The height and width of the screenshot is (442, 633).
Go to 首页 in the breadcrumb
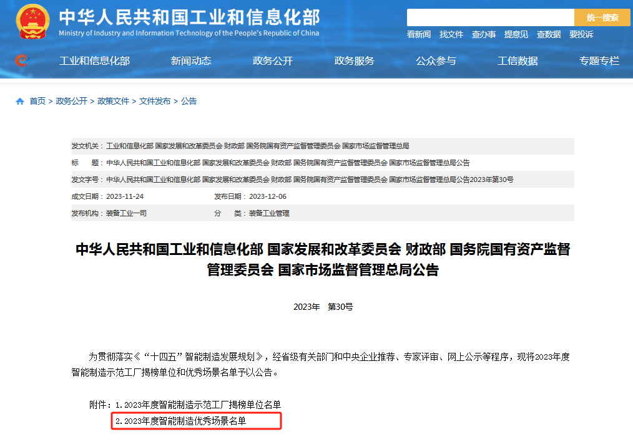pos(37,101)
